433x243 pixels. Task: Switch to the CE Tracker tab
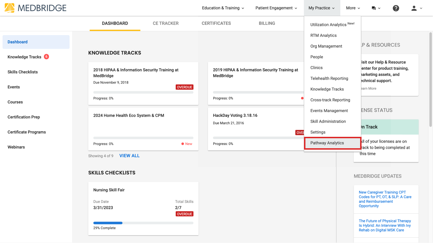[166, 23]
